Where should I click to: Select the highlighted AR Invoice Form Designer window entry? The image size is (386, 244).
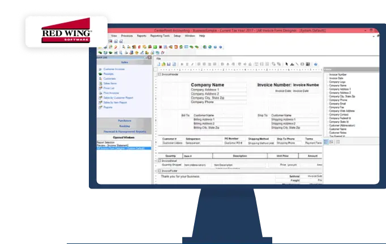point(124,148)
